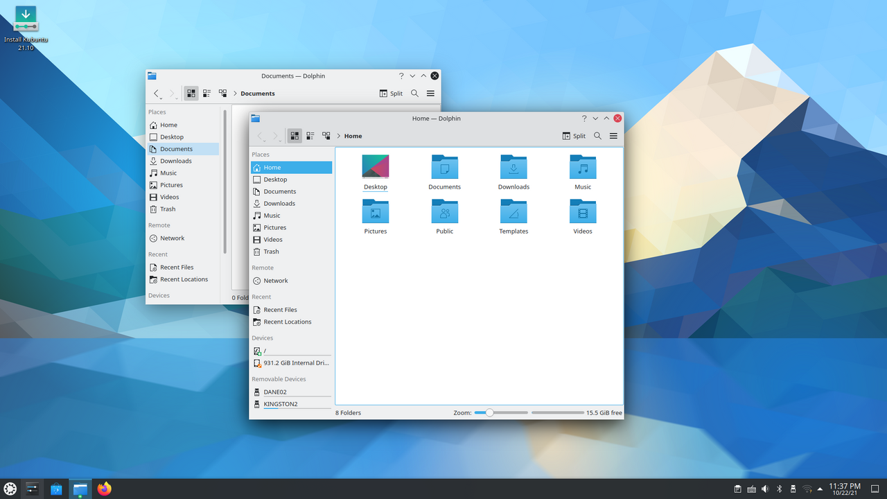Click the Home breadcrumb location label
Viewport: 887px width, 499px height.
(353, 136)
